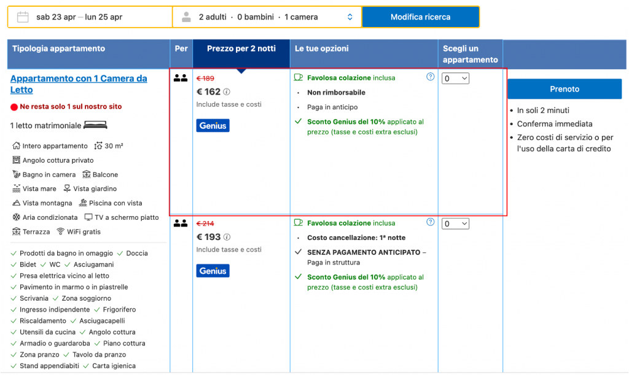This screenshot has height=375, width=629.
Task: Click the Tipologia appartamento column header
Action: point(59,49)
